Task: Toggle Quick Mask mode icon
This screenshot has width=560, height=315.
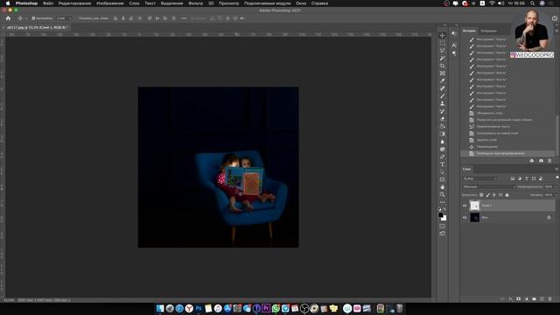Action: (442, 226)
